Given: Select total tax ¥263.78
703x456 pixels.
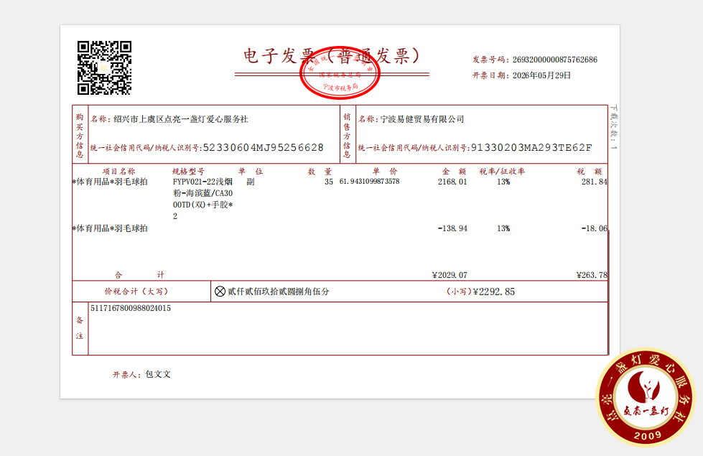Looking at the screenshot, I should [x=592, y=275].
